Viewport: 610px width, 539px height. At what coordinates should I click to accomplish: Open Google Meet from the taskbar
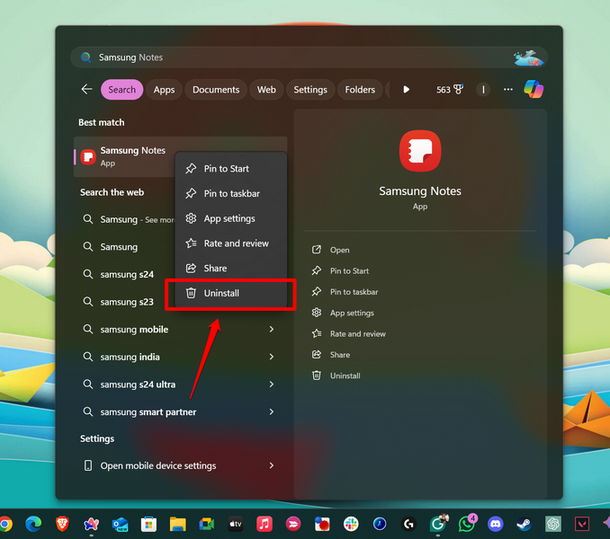tap(207, 525)
